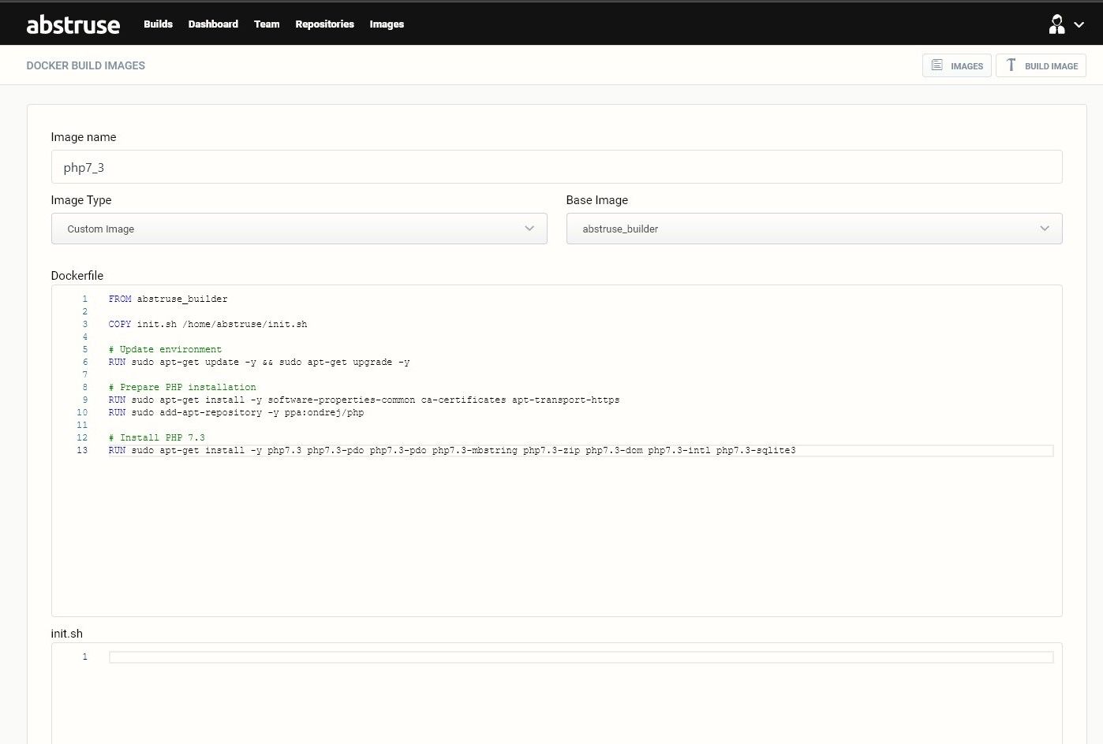The height and width of the screenshot is (744, 1103).
Task: Click the hammer icon in Build Image button
Action: click(1011, 65)
